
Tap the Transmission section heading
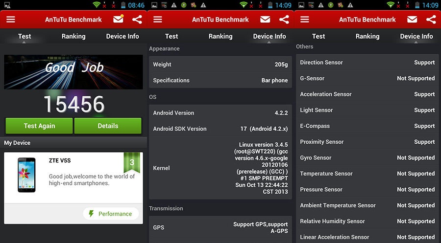coord(166,208)
